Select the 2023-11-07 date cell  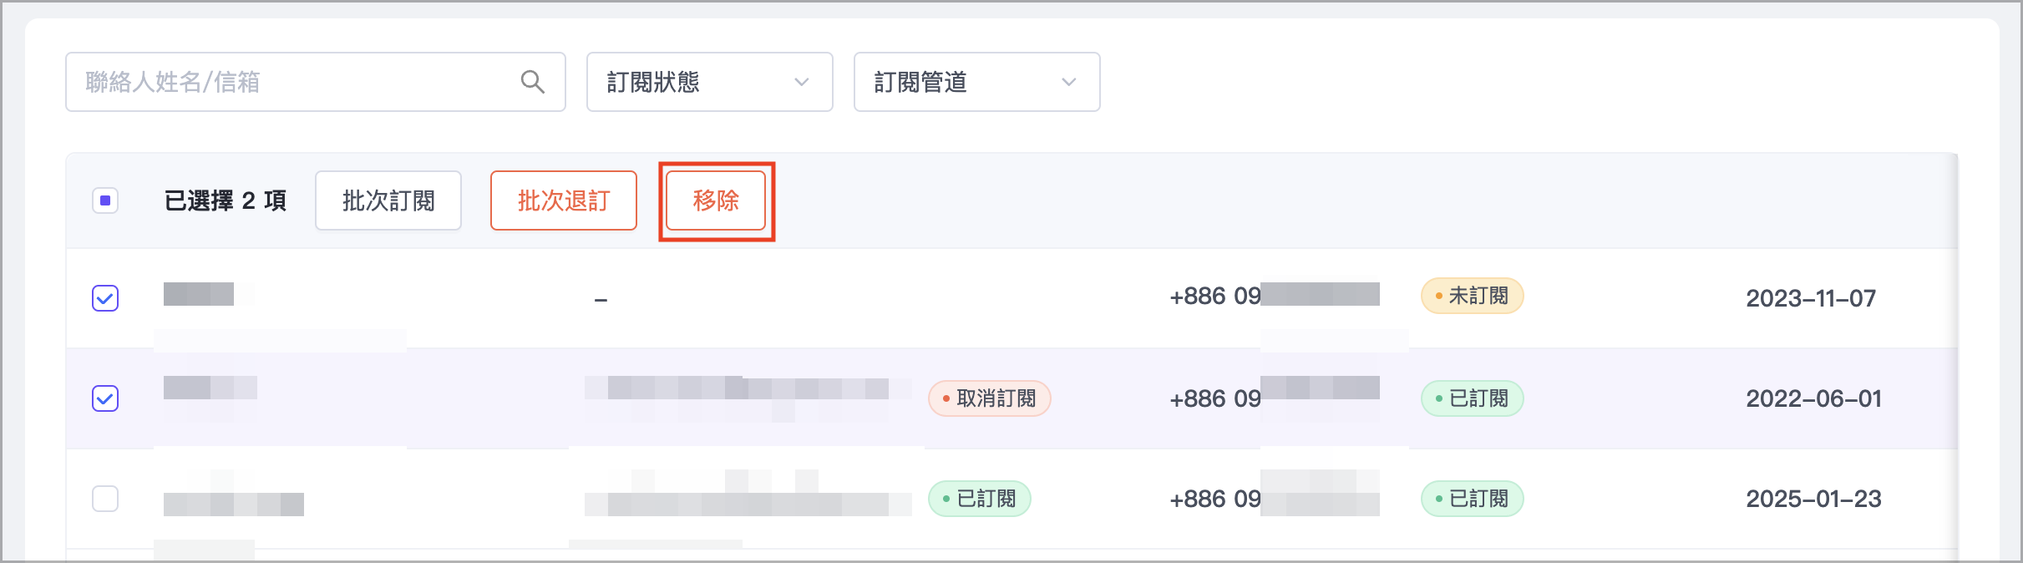[x=1811, y=298]
